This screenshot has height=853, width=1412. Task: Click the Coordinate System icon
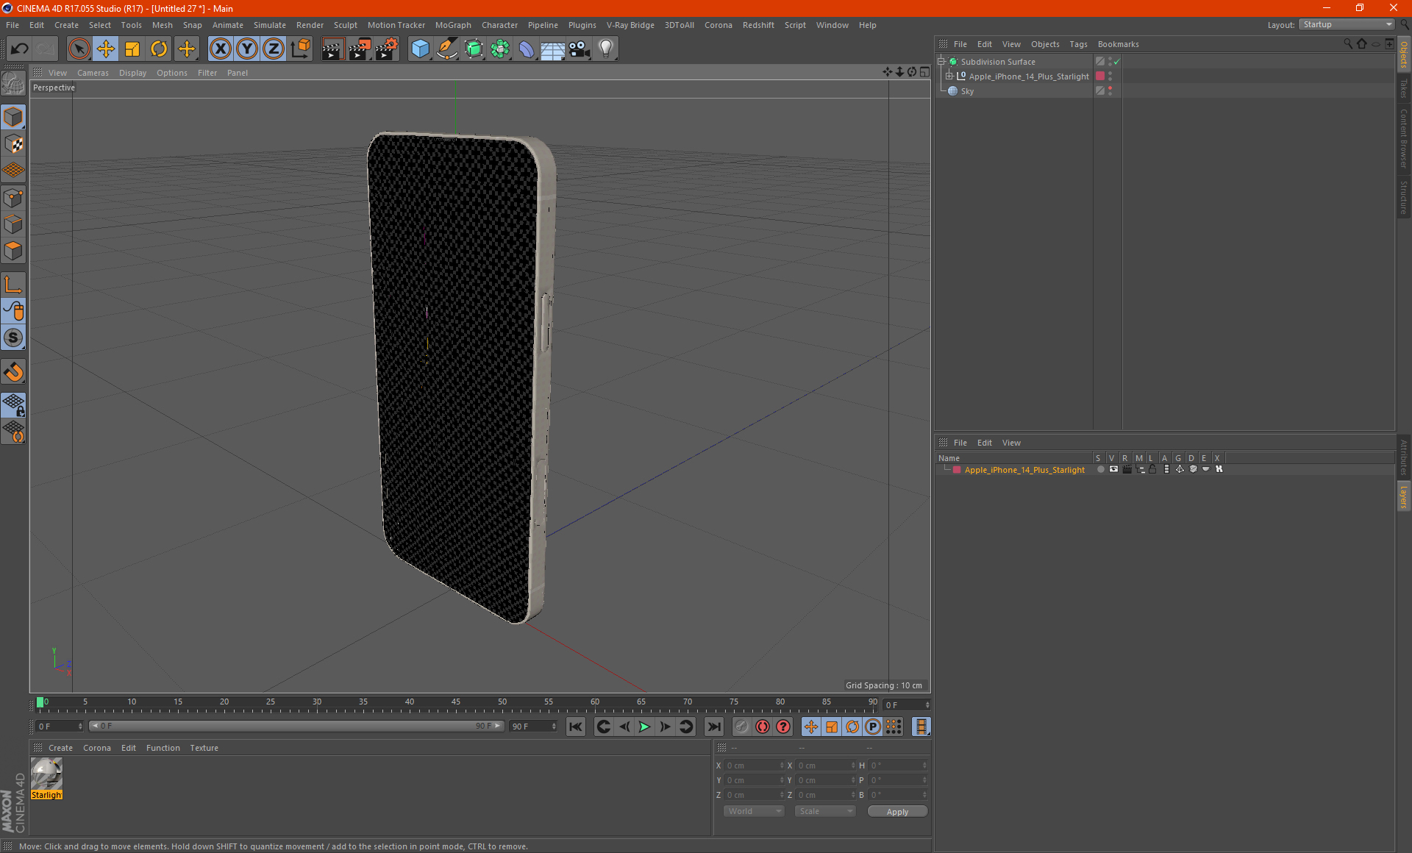(x=300, y=49)
